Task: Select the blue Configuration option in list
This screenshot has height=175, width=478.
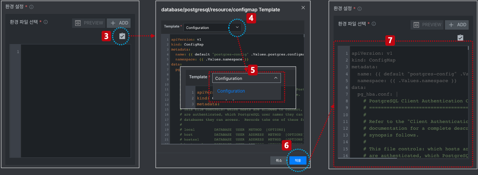Action: (x=231, y=91)
